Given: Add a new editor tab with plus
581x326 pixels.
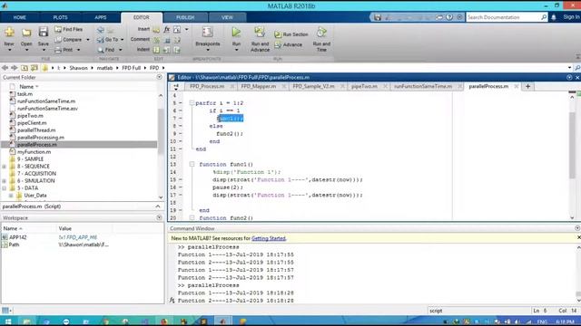Looking at the screenshot, I should point(527,87).
